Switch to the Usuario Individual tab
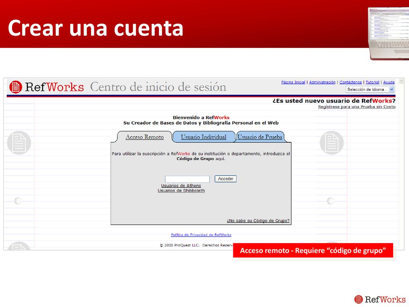The height and width of the screenshot is (307, 409). point(203,137)
